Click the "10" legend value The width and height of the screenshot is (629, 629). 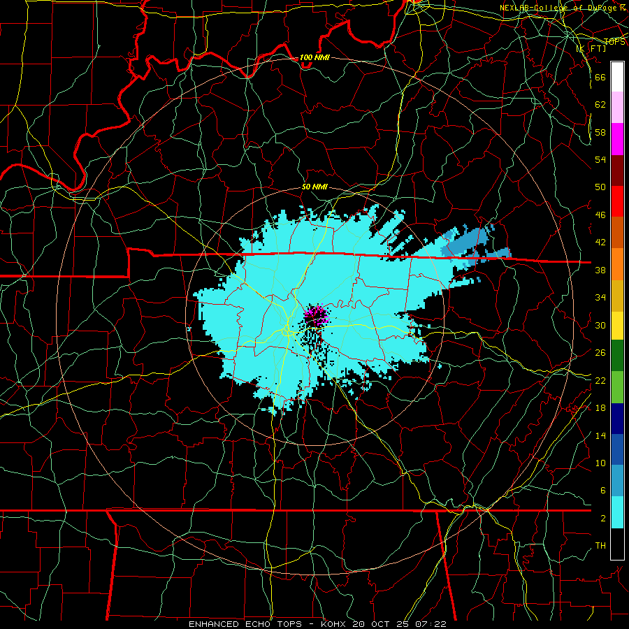coord(600,463)
